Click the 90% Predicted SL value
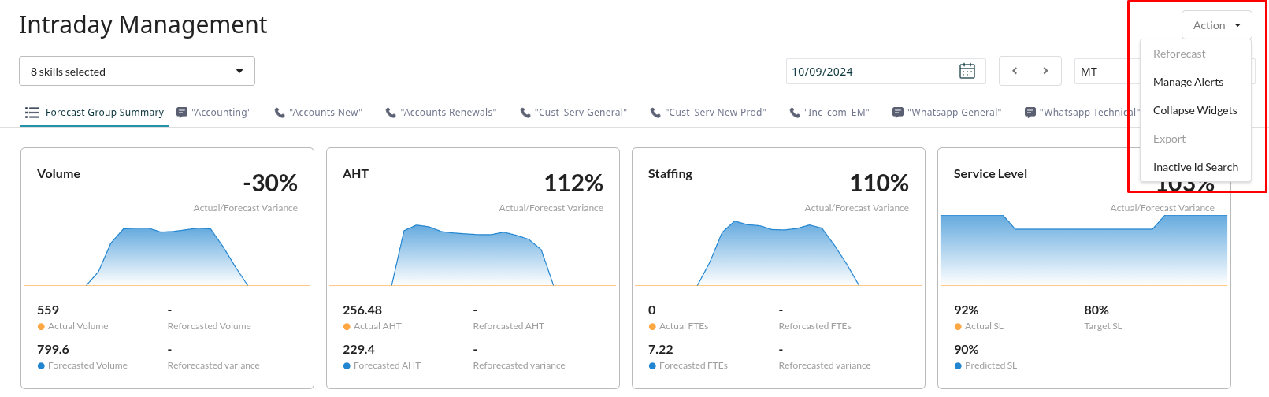1269x397 pixels. 966,350
